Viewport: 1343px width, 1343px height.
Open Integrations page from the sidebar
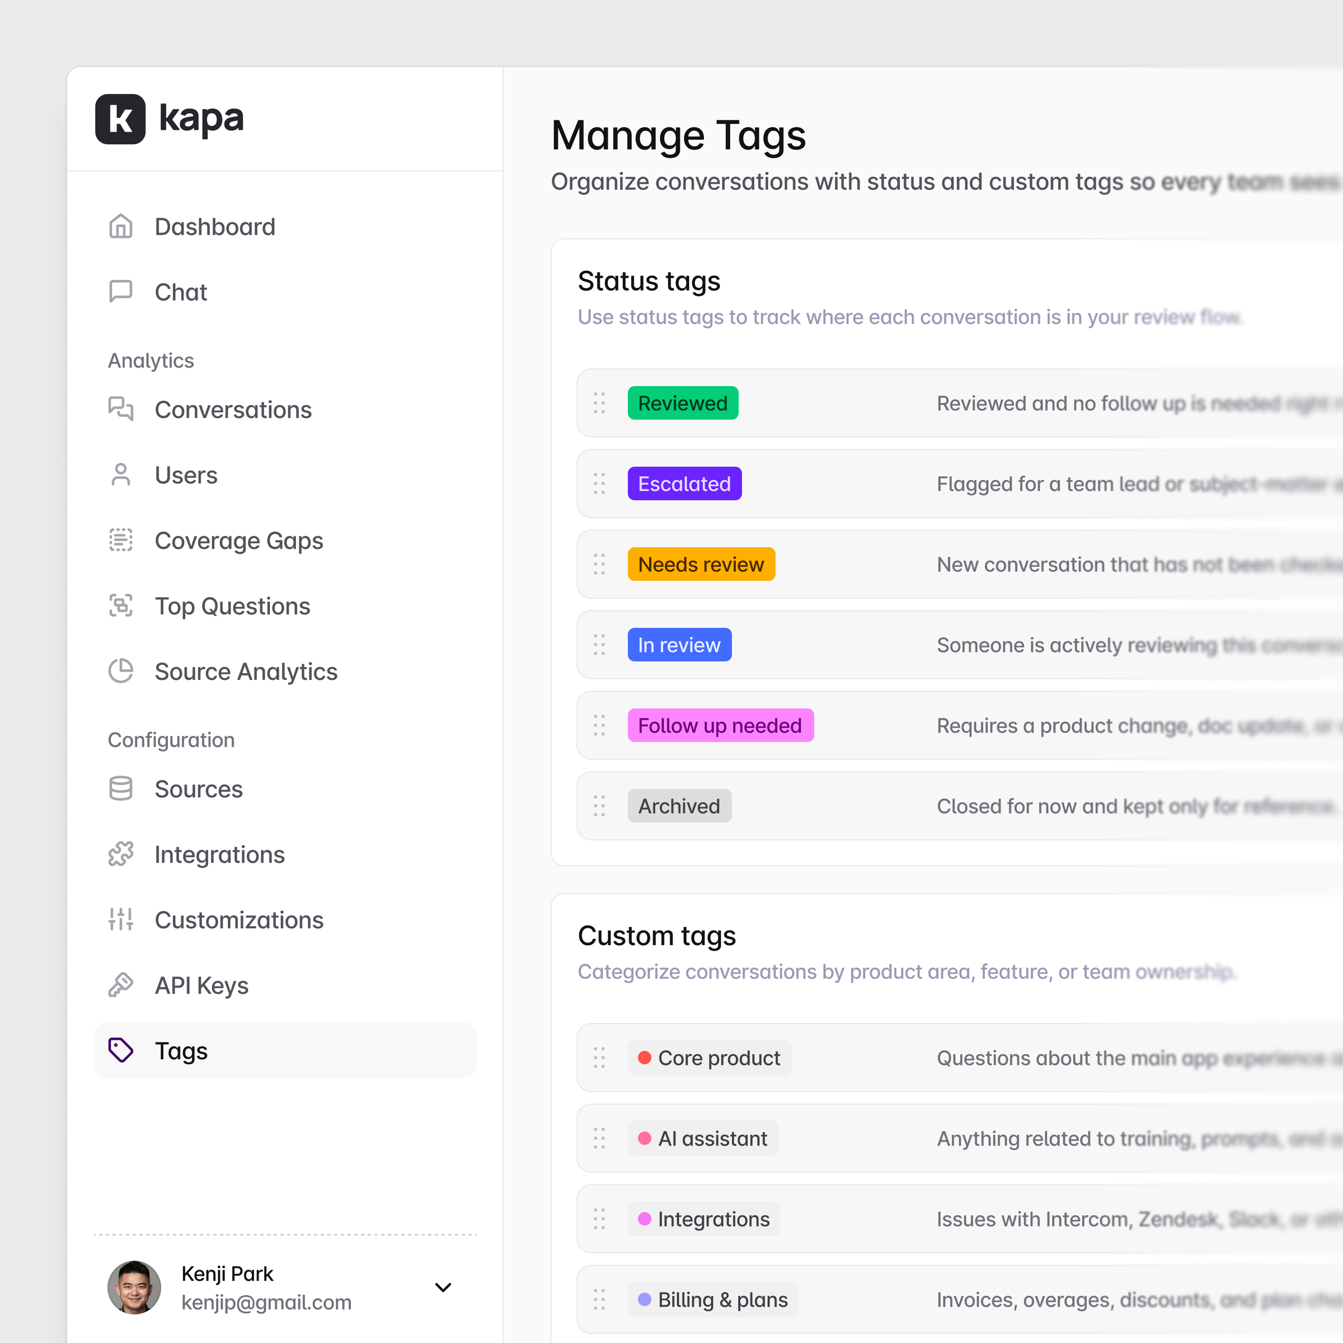tap(285, 854)
